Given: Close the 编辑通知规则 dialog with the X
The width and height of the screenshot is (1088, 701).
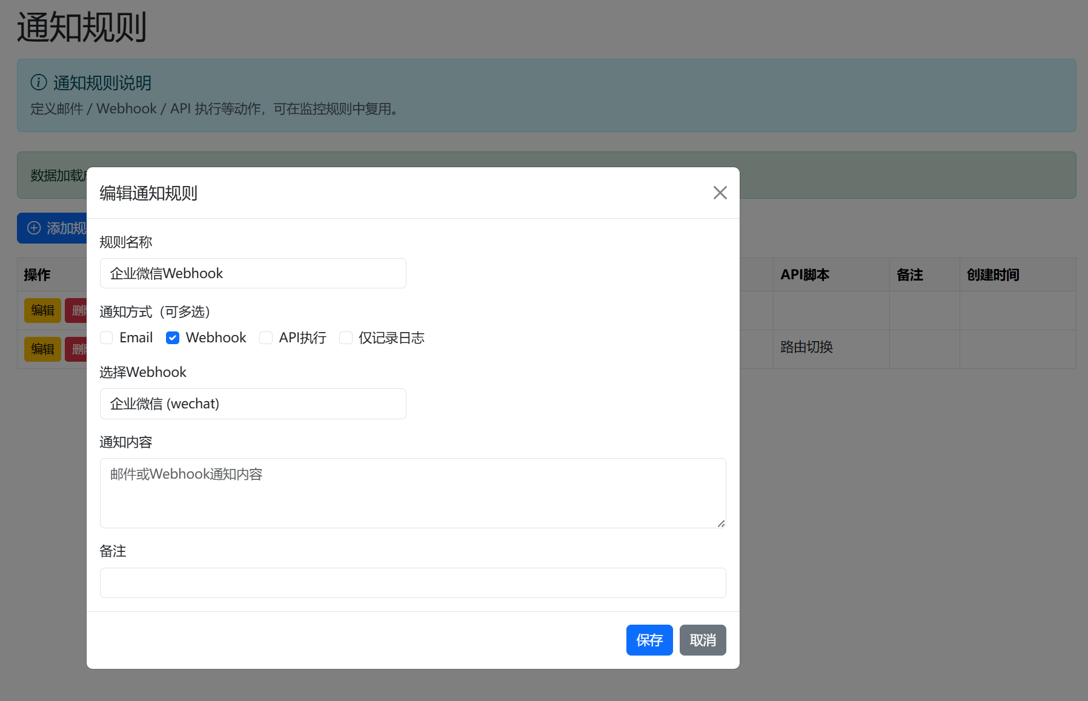Looking at the screenshot, I should 720,193.
